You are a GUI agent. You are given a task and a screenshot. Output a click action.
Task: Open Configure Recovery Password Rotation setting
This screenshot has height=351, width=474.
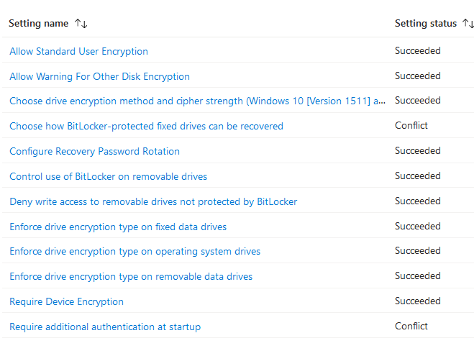[94, 151]
